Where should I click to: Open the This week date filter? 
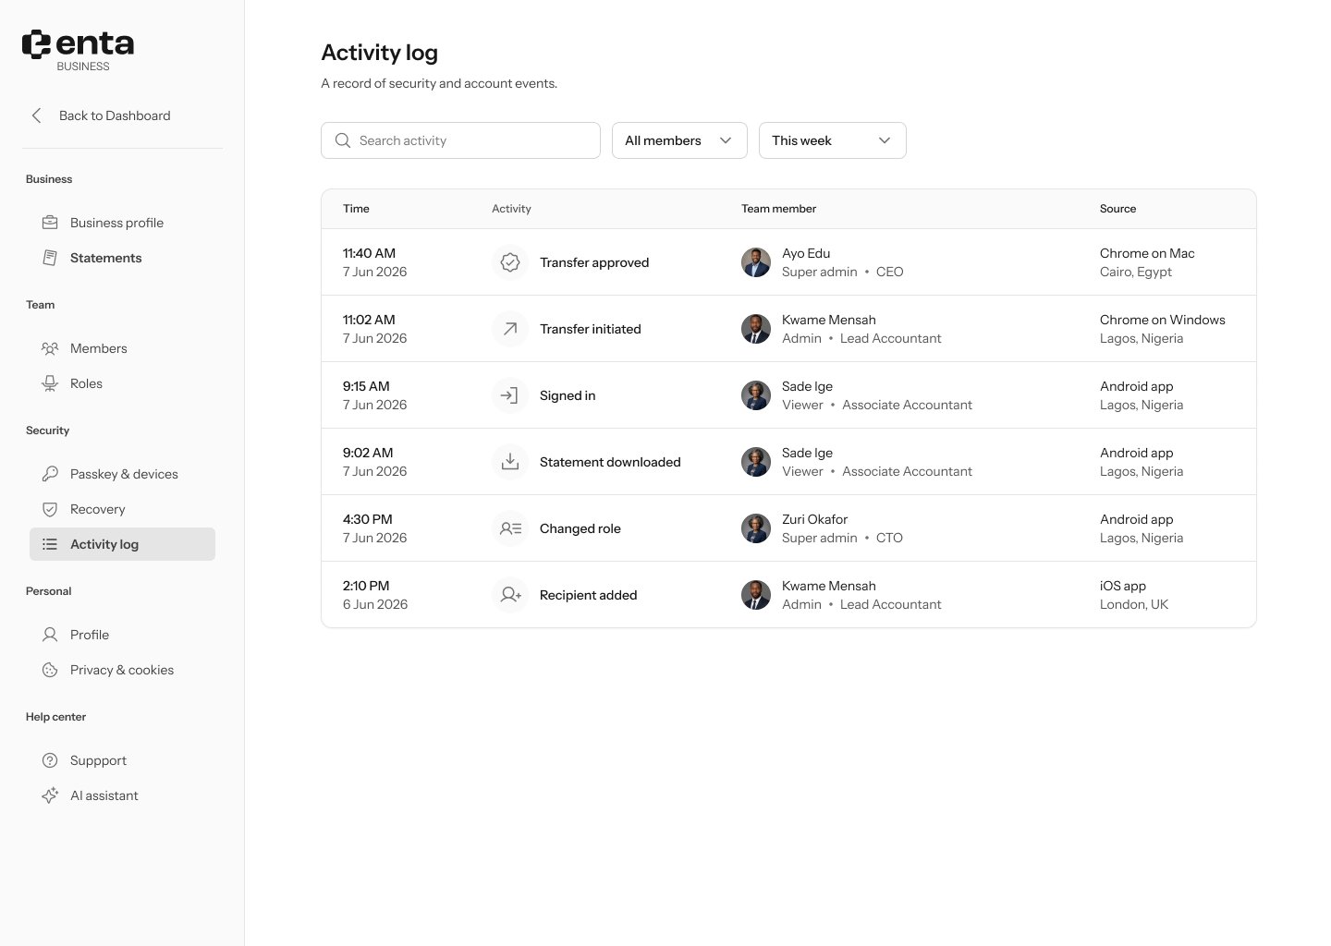(x=833, y=140)
